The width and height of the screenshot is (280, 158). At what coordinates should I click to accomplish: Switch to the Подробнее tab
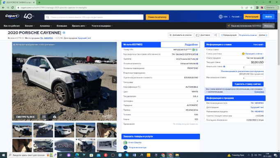click(180, 44)
